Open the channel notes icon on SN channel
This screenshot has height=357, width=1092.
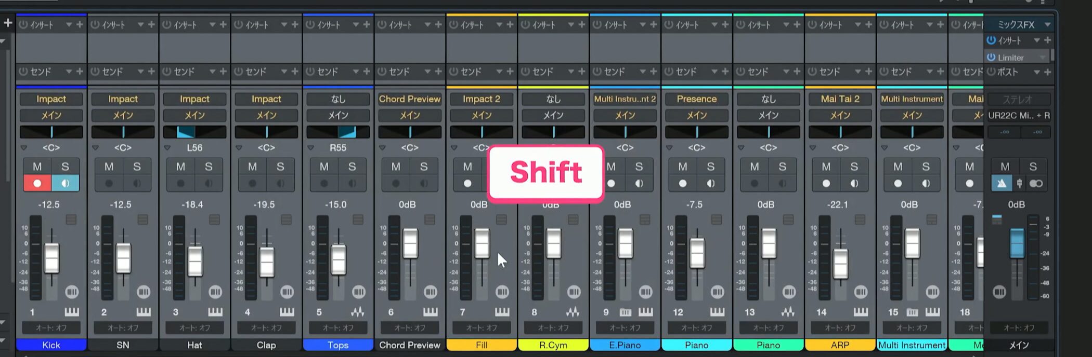point(142,220)
